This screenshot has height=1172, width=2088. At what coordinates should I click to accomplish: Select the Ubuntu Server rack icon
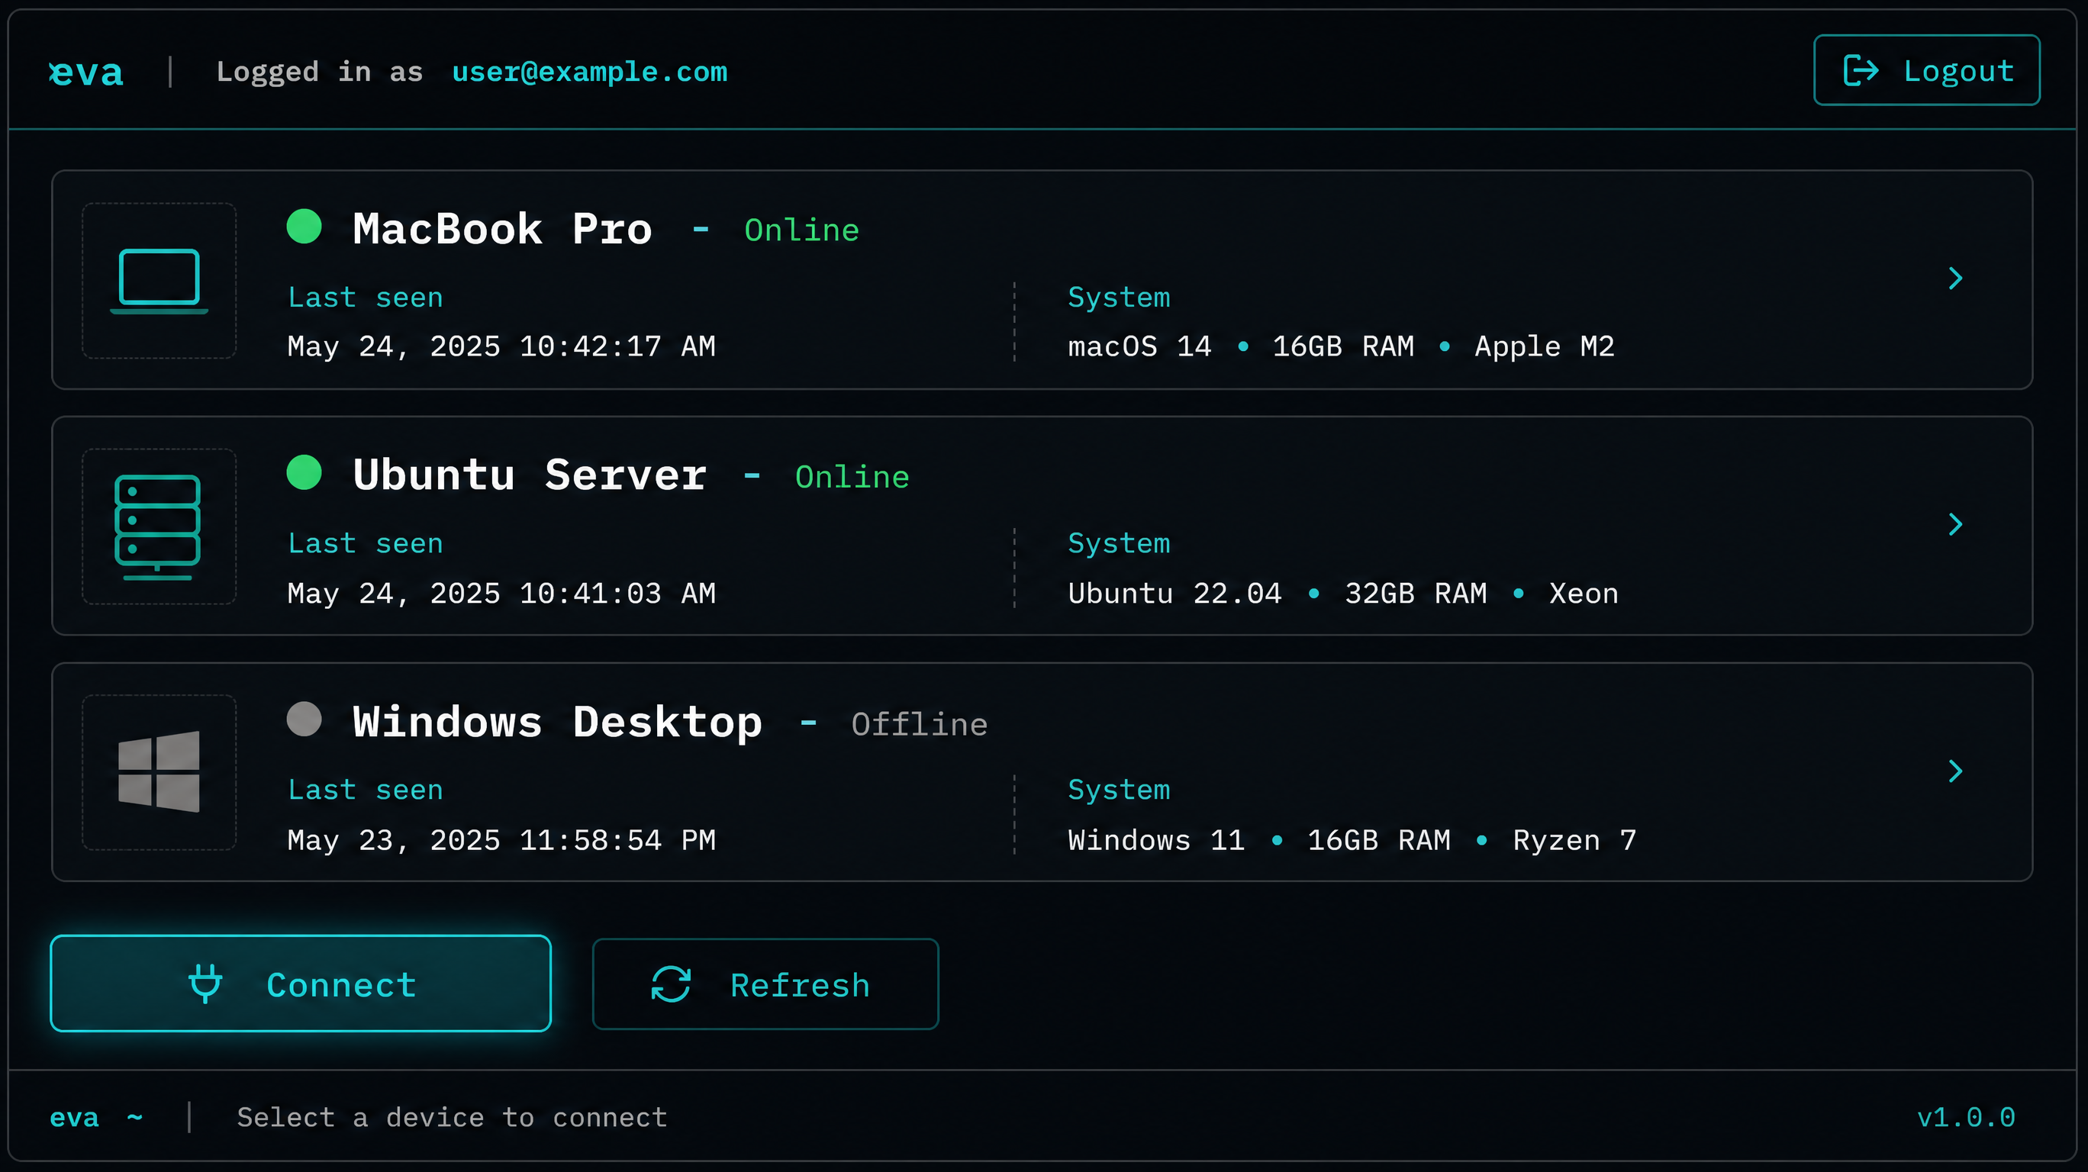tap(157, 526)
